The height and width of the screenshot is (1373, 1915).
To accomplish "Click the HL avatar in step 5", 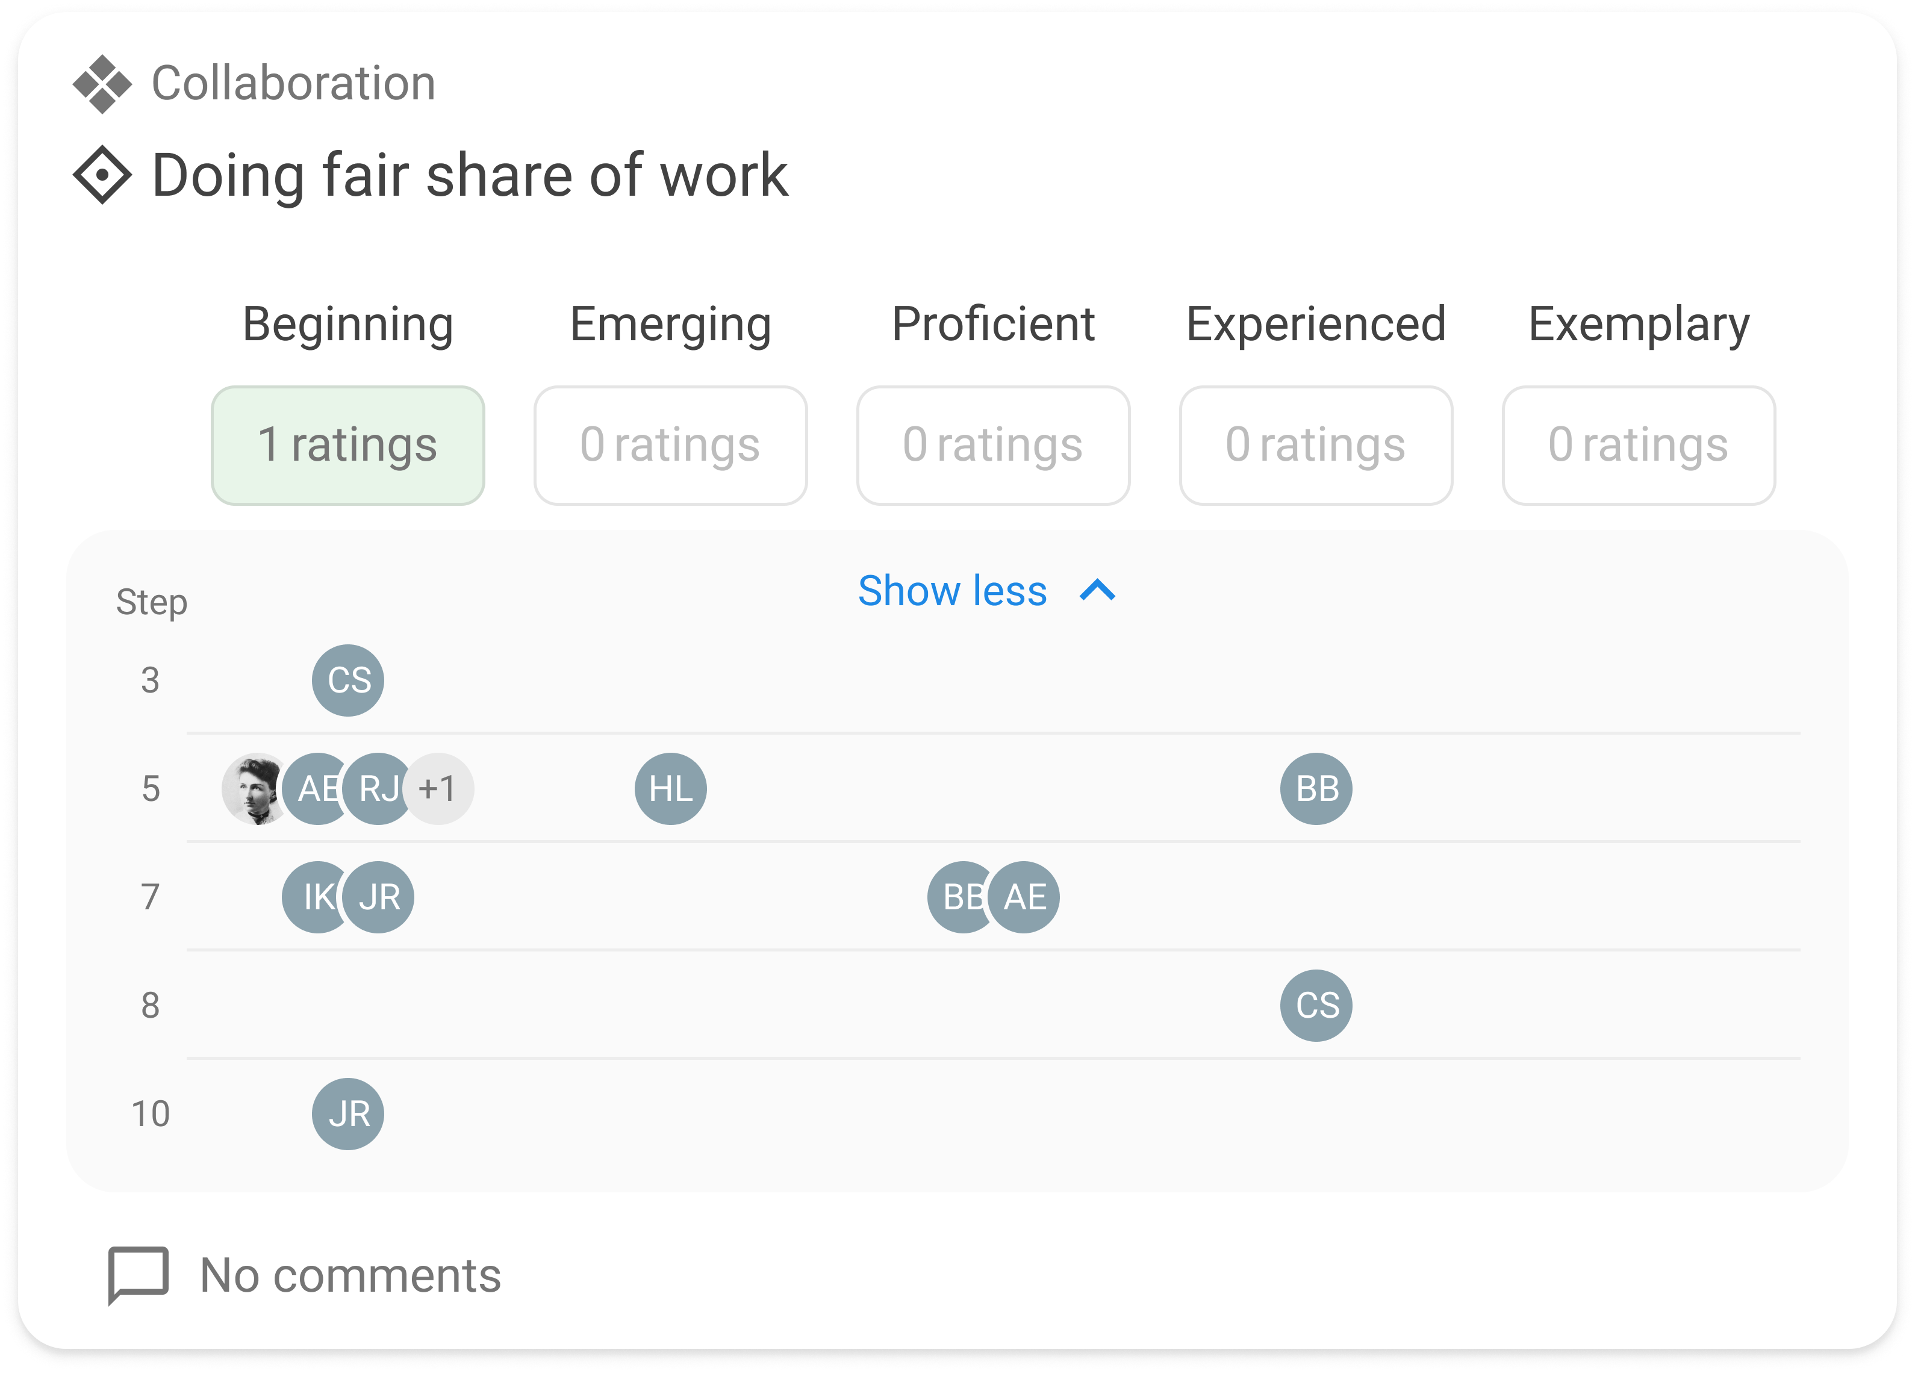I will [670, 789].
